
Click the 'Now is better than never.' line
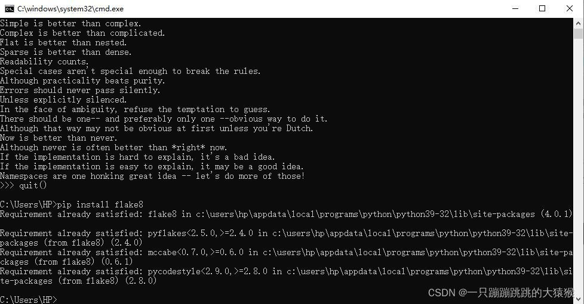click(59, 138)
